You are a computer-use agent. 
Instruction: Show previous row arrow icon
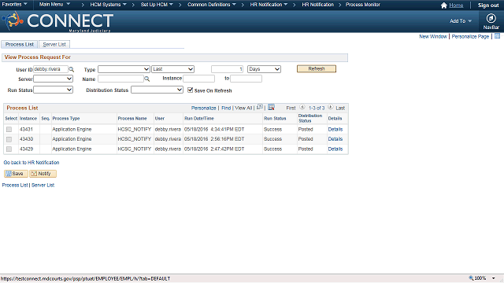coord(302,107)
